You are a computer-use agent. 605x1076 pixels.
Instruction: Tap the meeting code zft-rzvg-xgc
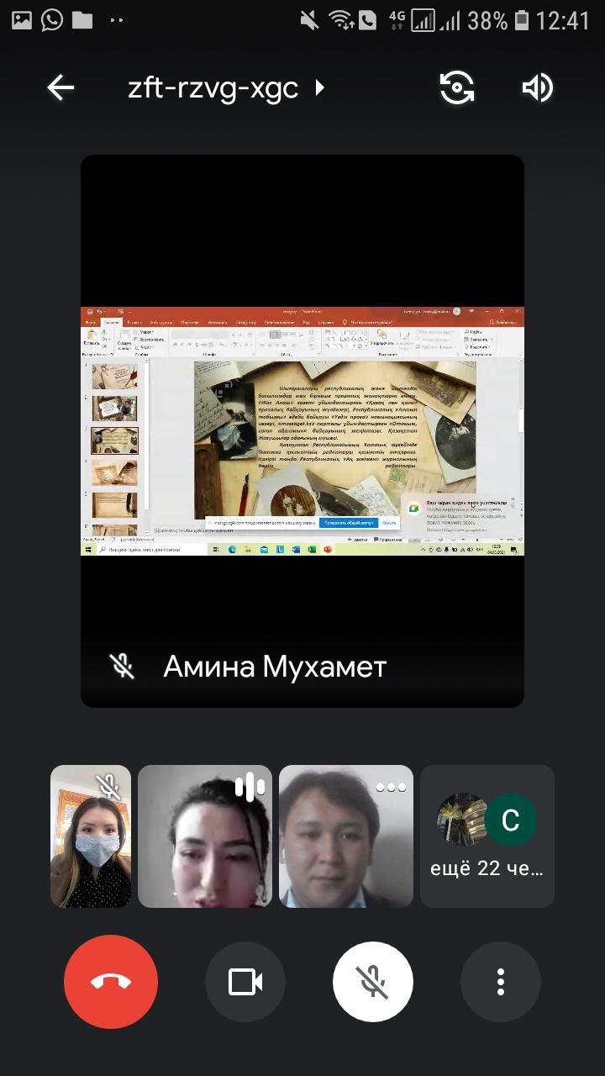213,87
